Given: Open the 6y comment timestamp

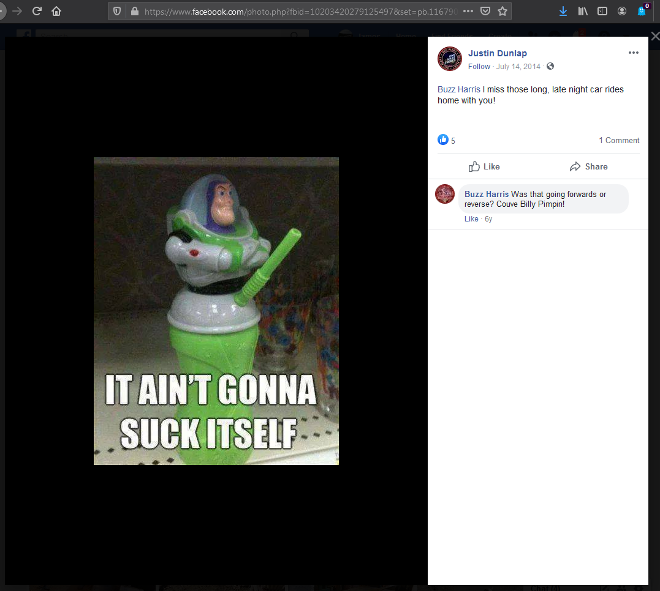Looking at the screenshot, I should pos(488,219).
